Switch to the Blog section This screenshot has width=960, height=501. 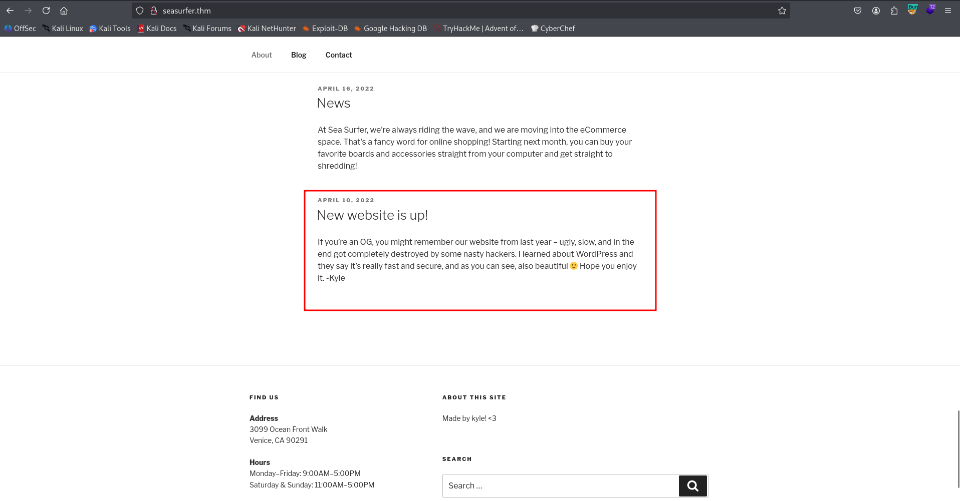[x=298, y=55]
